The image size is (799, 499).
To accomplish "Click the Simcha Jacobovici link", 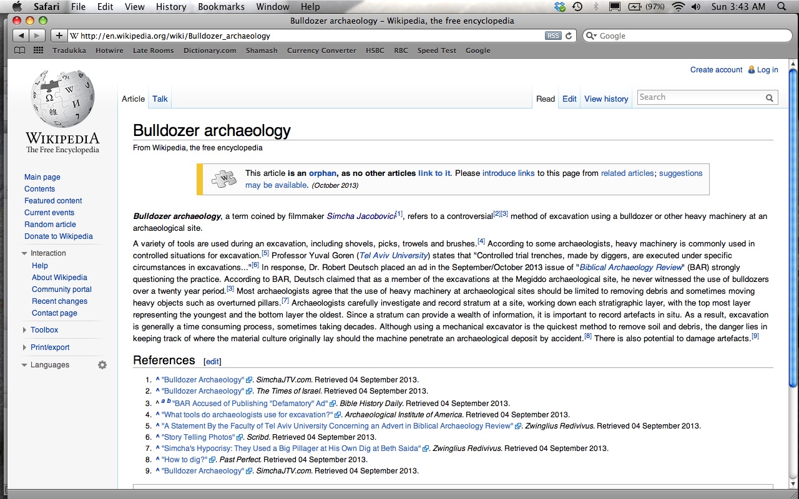I will click(x=361, y=216).
